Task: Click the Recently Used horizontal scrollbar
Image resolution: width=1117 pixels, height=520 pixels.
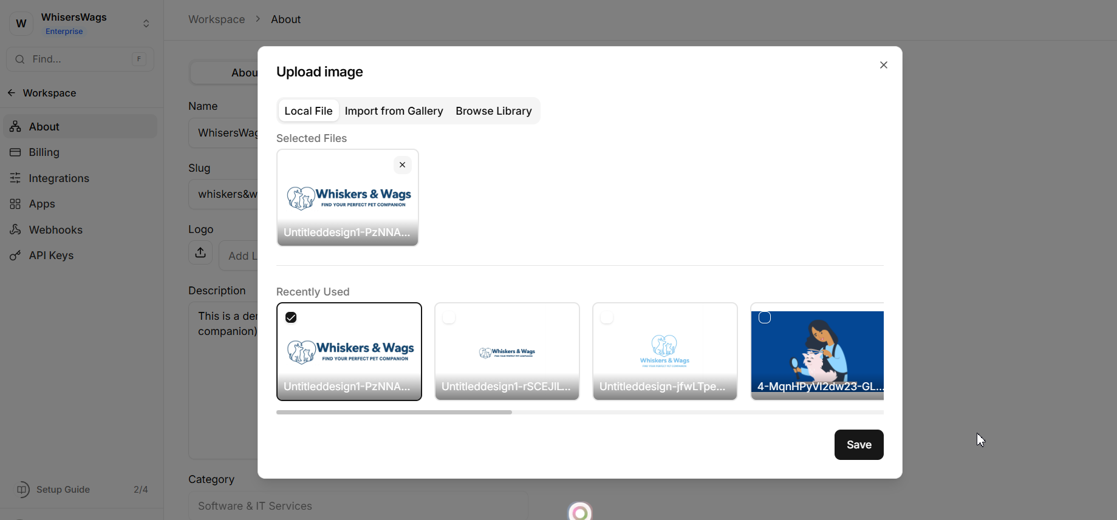Action: (394, 412)
